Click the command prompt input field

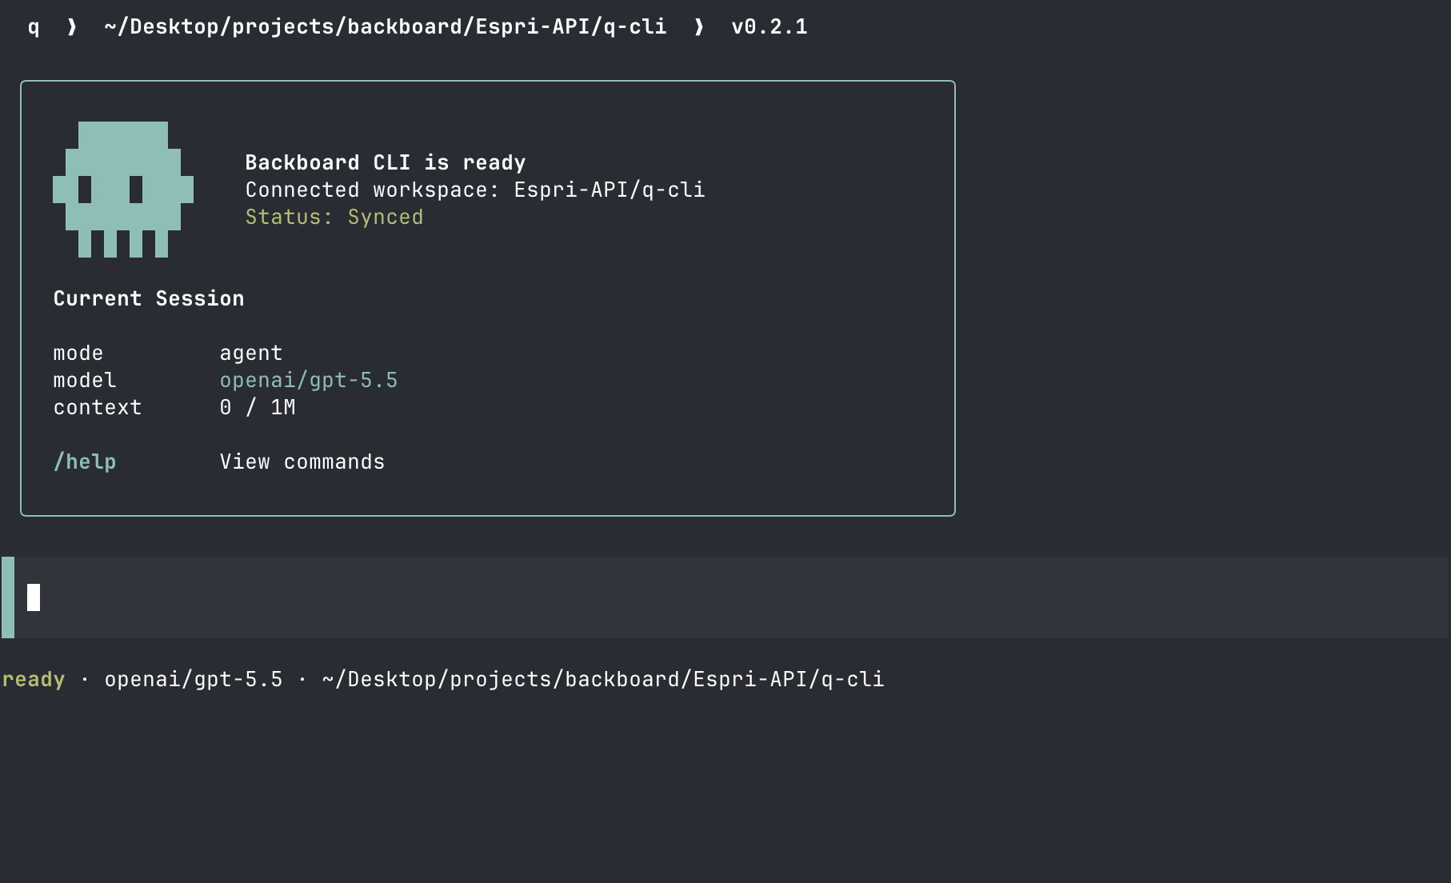pos(725,597)
